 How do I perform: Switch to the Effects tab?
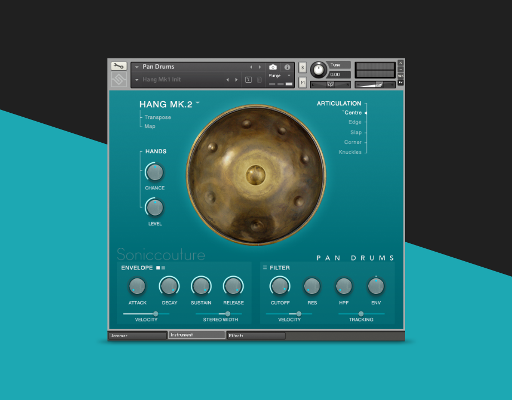255,336
